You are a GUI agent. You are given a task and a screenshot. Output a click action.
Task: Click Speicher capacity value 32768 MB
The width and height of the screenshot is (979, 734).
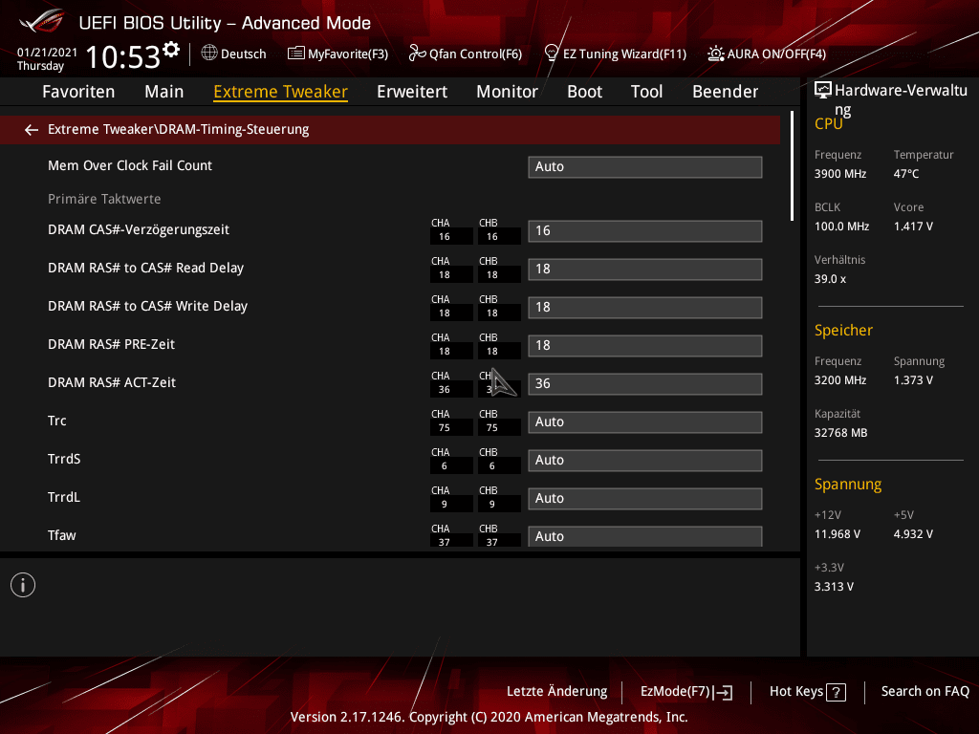[841, 433]
